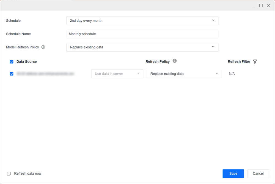275x184 pixels.
Task: Click the Cancel button
Action: point(258,174)
